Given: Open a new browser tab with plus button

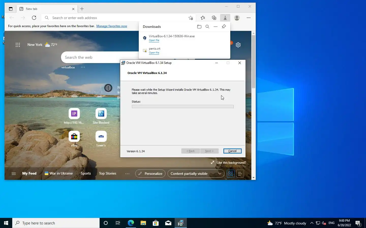Looking at the screenshot, I should click(x=82, y=9).
